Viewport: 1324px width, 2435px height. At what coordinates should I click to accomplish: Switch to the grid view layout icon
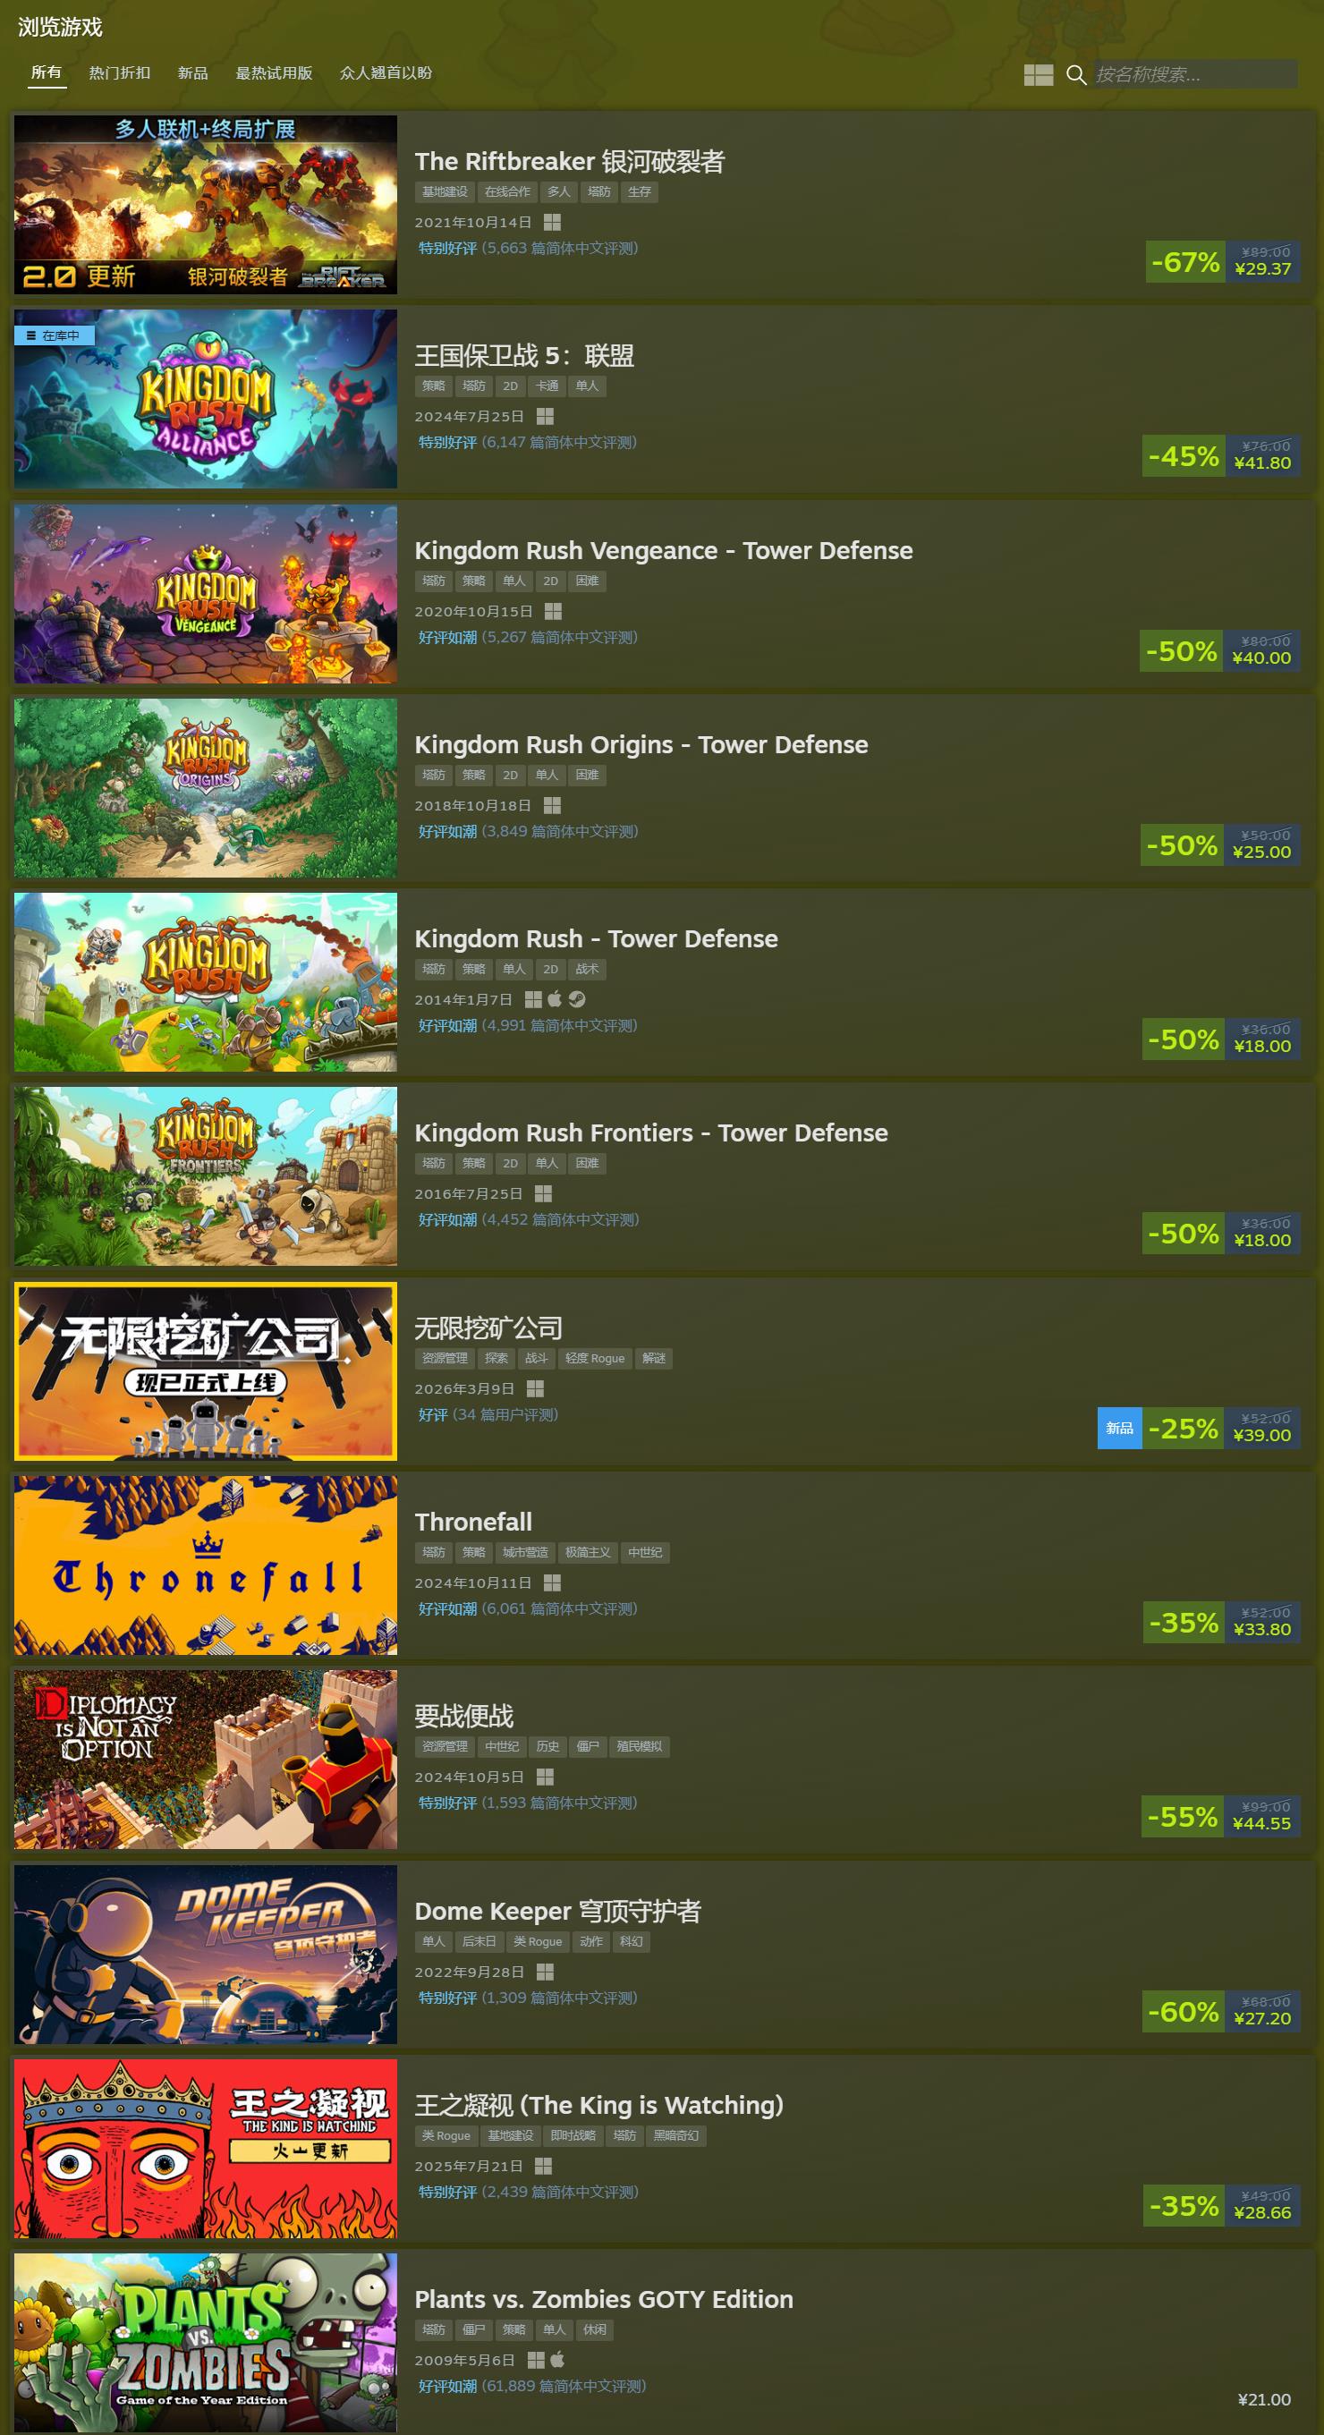(x=1038, y=74)
